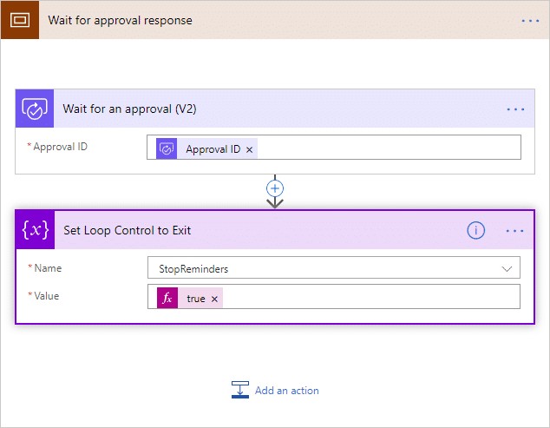Remove the Approval ID dynamic content token
Image resolution: width=550 pixels, height=428 pixels.
tap(249, 149)
